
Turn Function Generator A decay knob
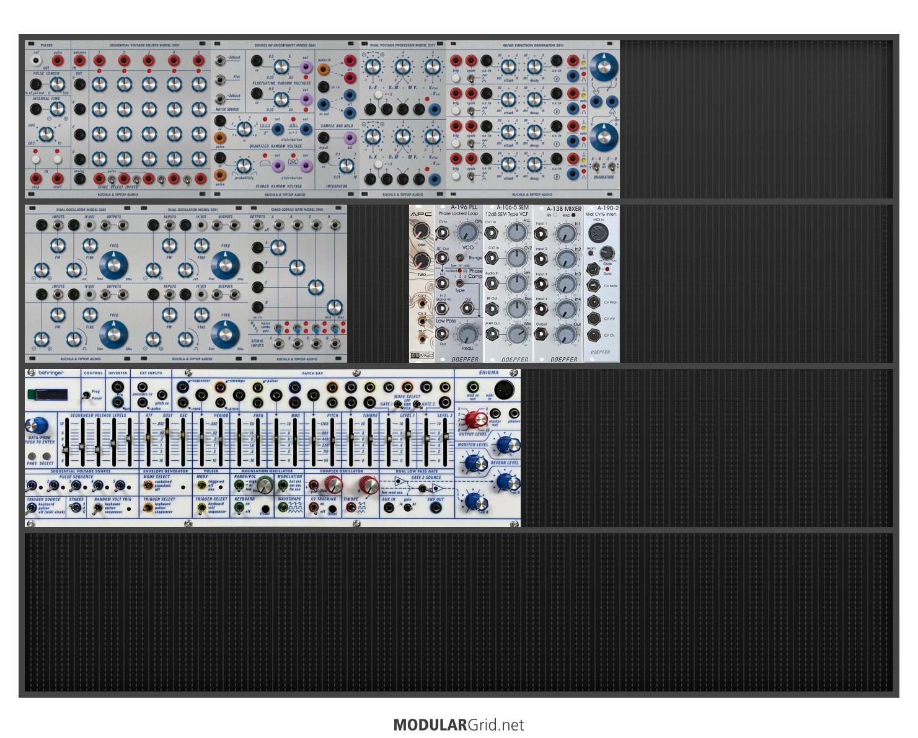(x=534, y=66)
